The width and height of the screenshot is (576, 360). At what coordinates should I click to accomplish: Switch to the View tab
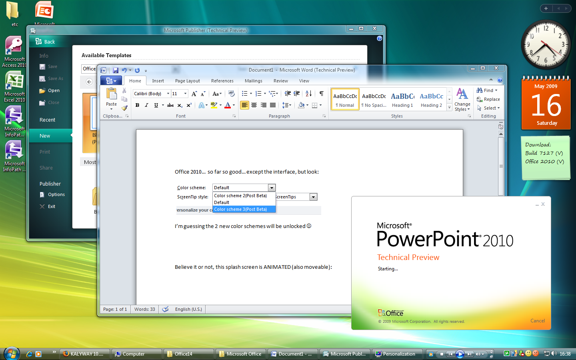coord(304,81)
